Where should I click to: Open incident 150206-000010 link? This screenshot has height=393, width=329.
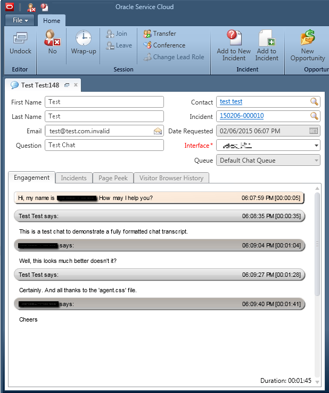(242, 116)
